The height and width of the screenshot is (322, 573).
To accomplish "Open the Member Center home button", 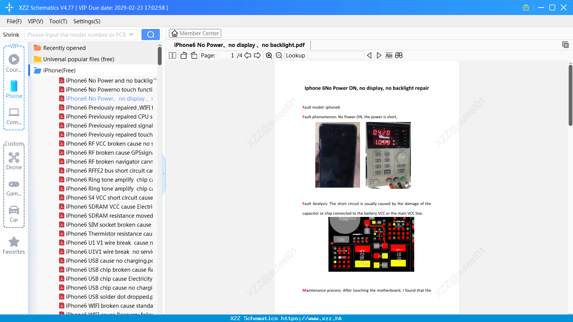I will (195, 33).
